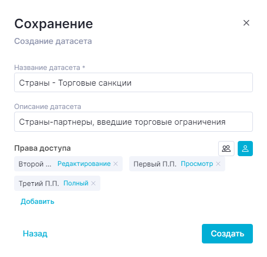
Task: Switch to groups access icon
Action: pos(226,149)
